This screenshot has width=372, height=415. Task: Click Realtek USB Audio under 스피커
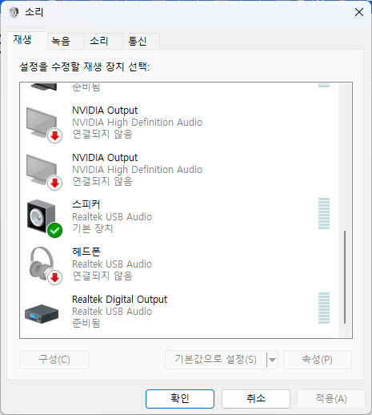(112, 217)
